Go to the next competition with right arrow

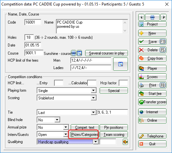(x=163, y=17)
